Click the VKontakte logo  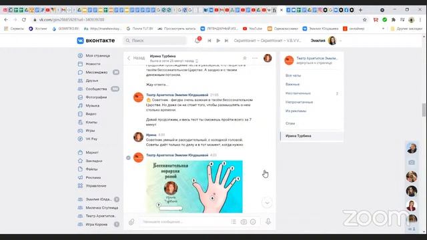pos(96,41)
